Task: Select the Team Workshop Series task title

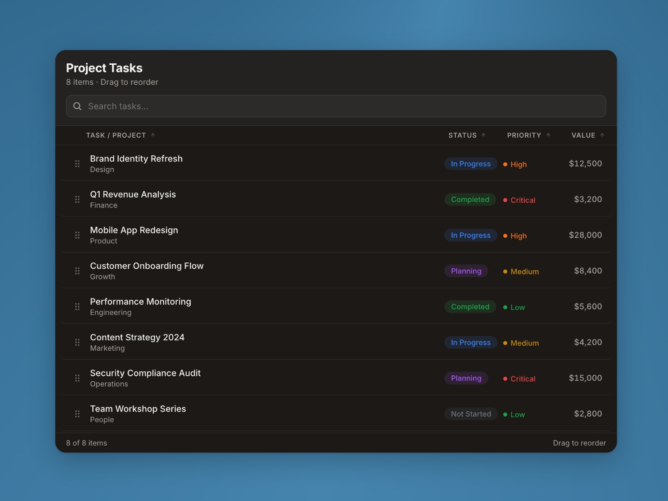Action: [x=138, y=409]
